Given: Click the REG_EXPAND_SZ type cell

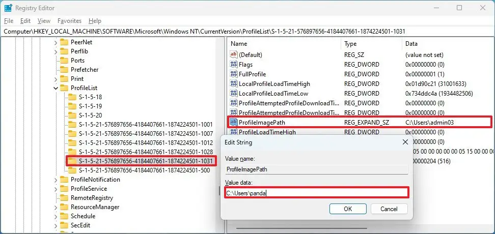Looking at the screenshot, I should 367,123.
